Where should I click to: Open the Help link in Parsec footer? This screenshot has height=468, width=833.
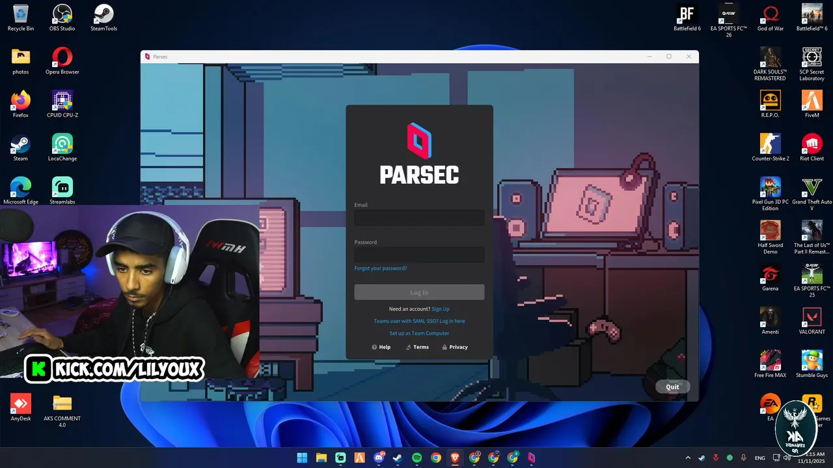[x=381, y=347]
